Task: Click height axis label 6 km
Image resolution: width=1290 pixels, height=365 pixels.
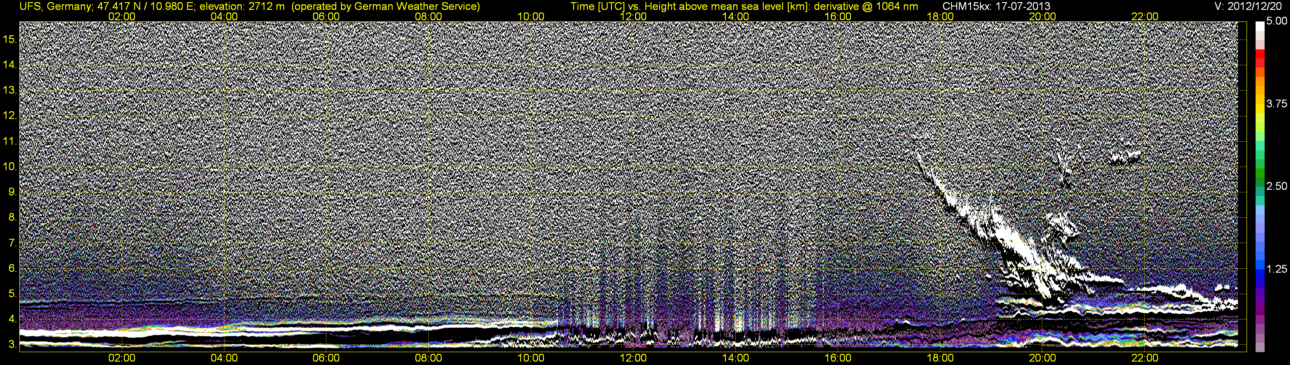Action: click(x=12, y=268)
